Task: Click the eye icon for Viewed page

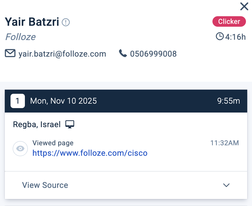Action: [x=20, y=149]
